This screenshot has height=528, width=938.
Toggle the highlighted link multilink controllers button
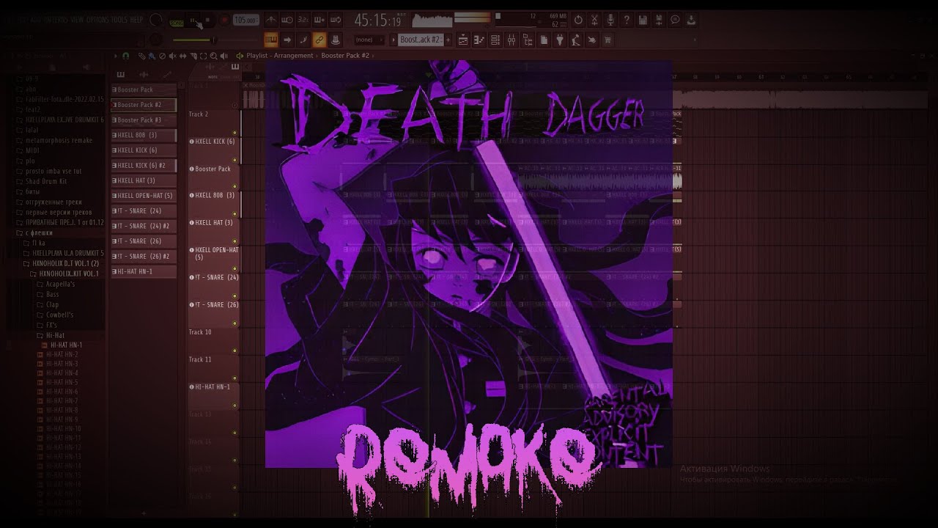[320, 40]
